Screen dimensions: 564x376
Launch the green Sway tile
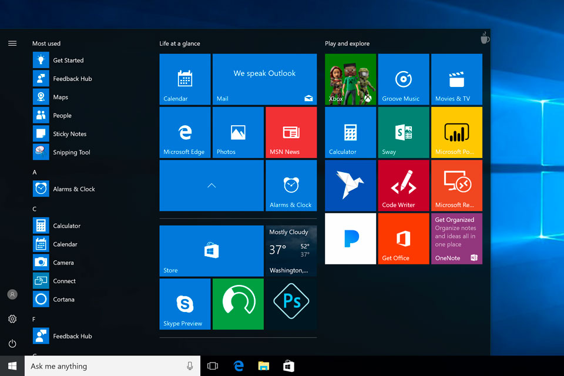click(404, 132)
